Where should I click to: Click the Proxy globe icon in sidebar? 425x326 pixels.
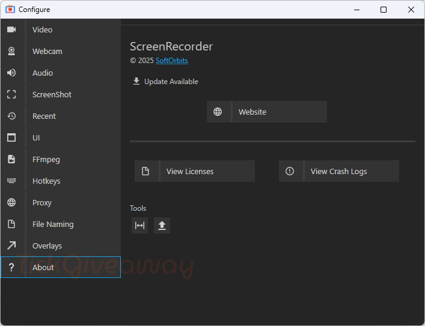tap(11, 202)
